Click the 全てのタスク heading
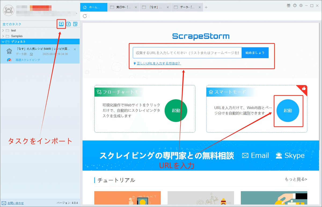The image size is (322, 207). 12,24
